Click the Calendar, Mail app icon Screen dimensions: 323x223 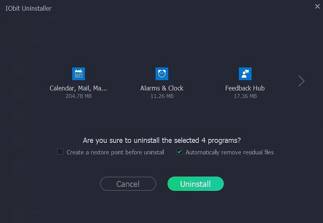click(79, 74)
